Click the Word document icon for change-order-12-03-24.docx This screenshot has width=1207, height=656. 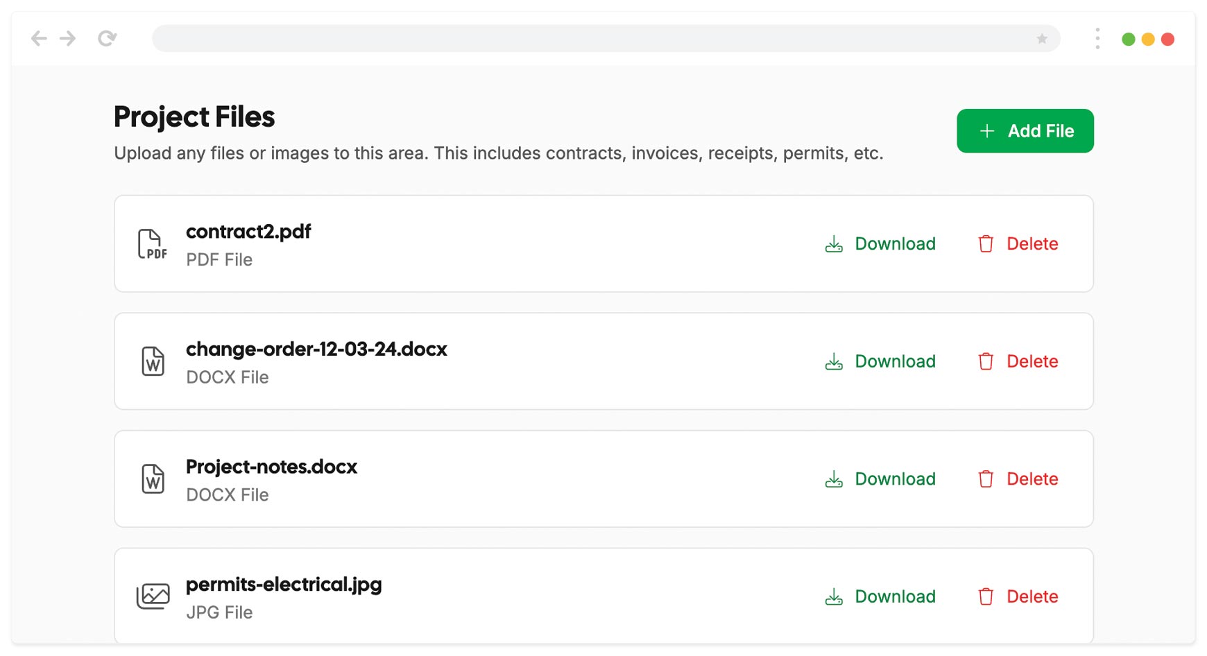pos(153,361)
